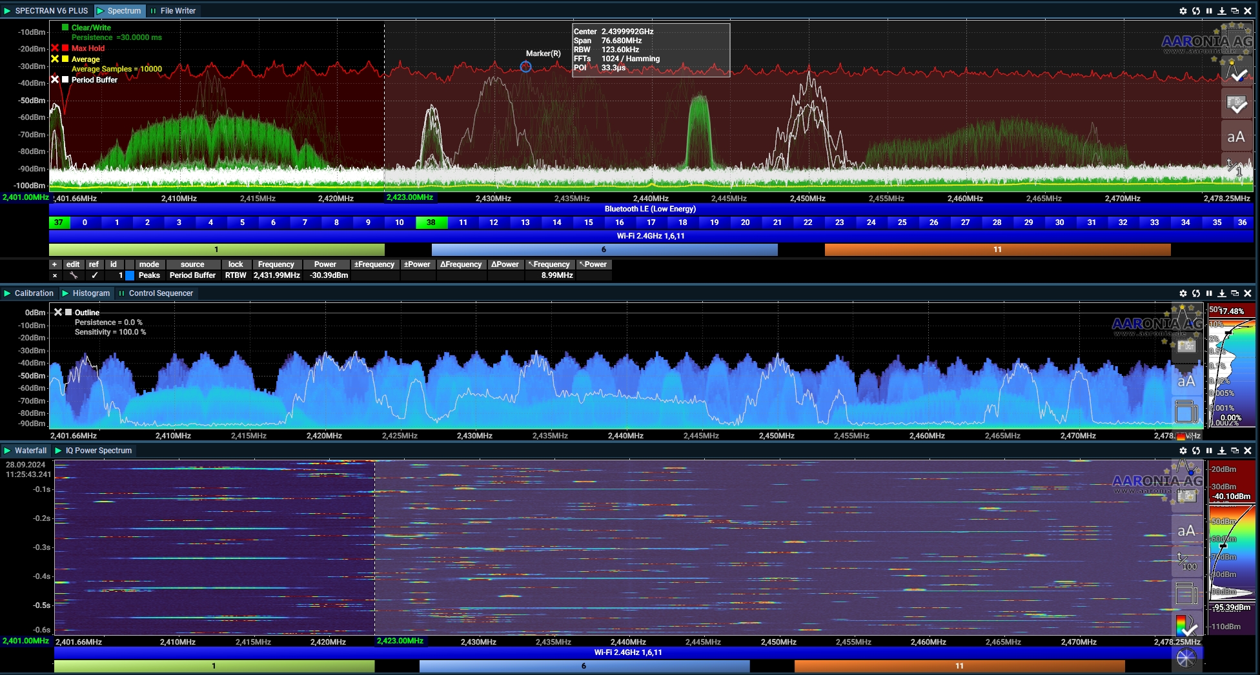Open the source cell showing Period Buffer
The width and height of the screenshot is (1260, 675).
192,275
